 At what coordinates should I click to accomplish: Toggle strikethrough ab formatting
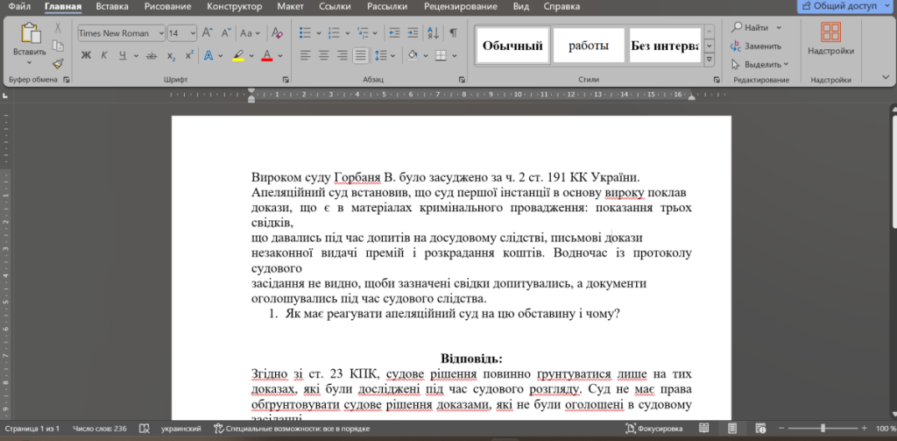(152, 55)
